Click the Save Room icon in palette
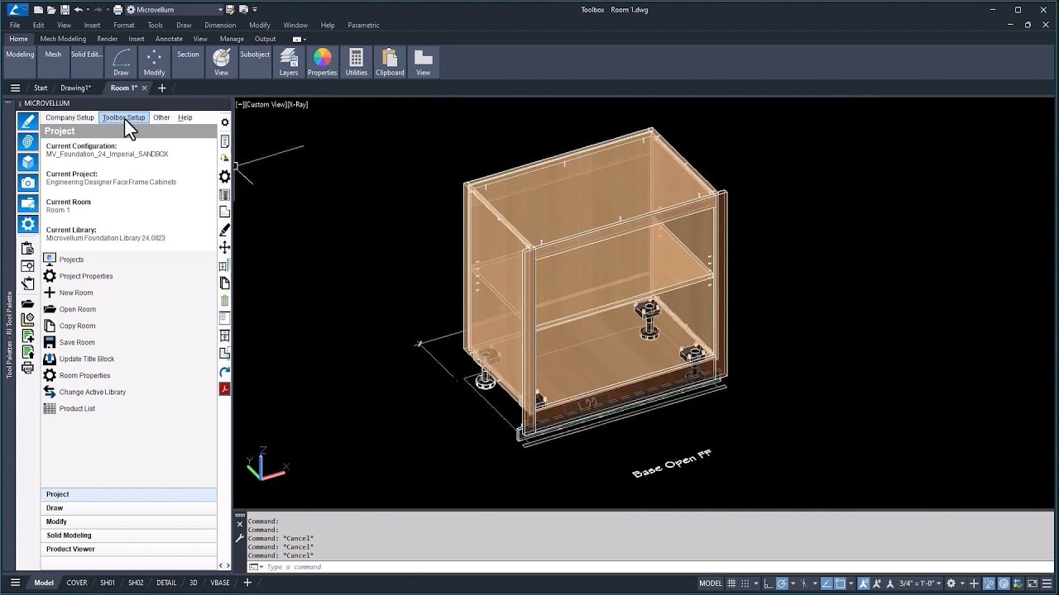Image resolution: width=1059 pixels, height=595 pixels. coord(50,342)
